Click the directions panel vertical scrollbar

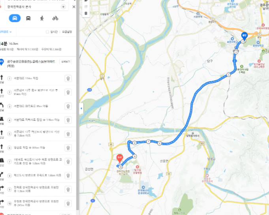(77, 105)
